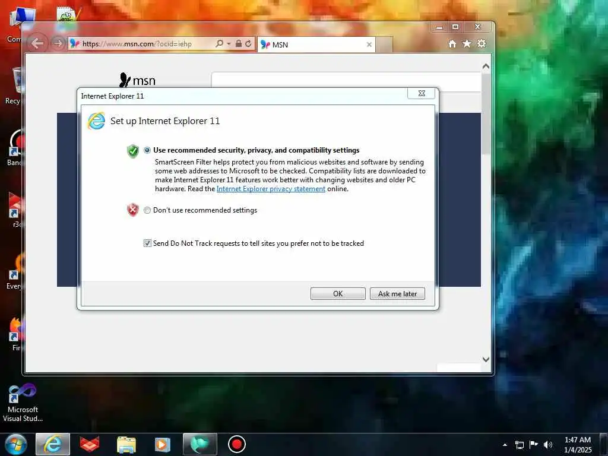Click OK in the IE setup dialog

click(x=338, y=293)
